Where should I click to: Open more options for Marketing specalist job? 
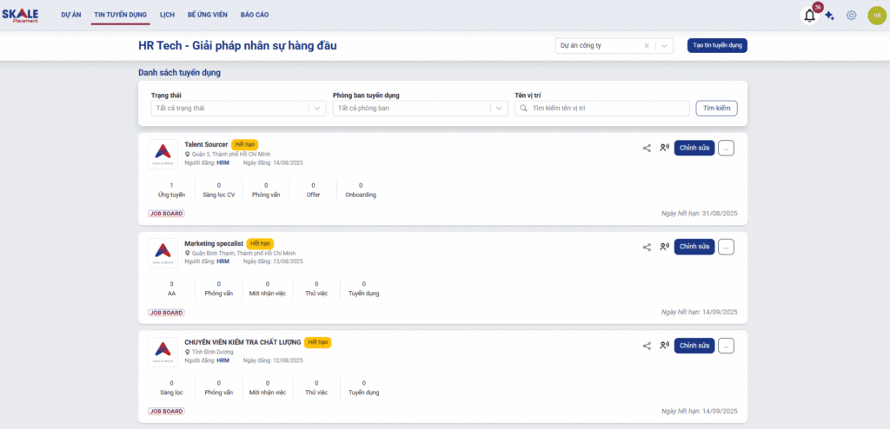[727, 247]
